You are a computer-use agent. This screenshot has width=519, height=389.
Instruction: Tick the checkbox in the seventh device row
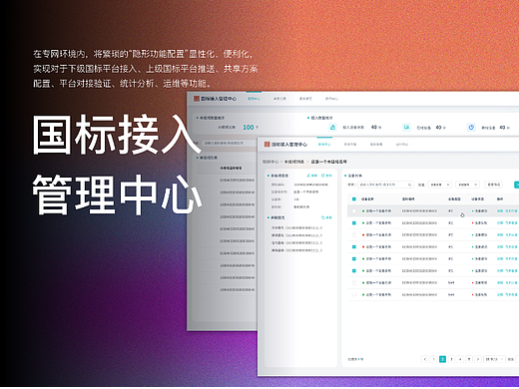354,282
